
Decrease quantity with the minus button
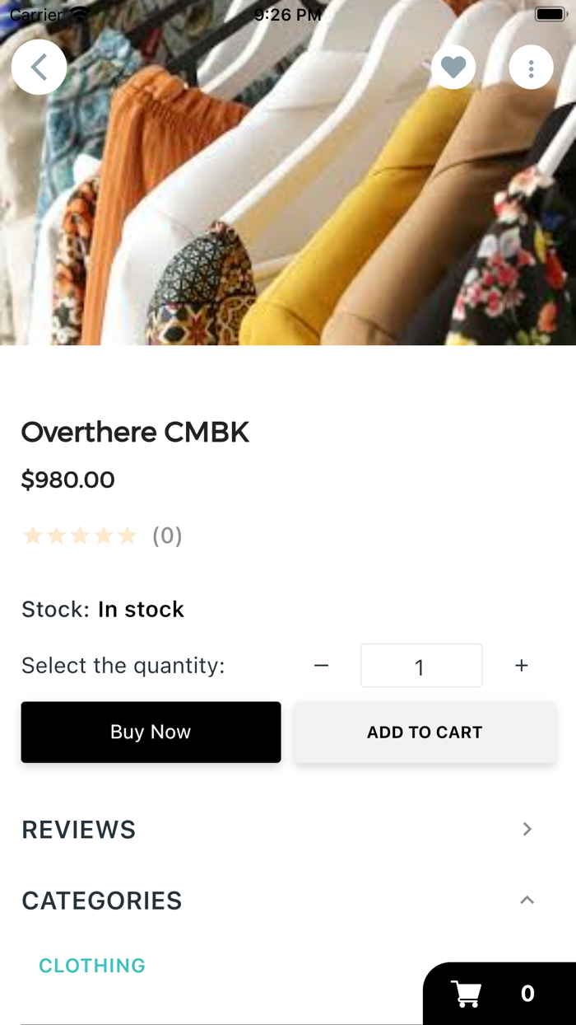point(322,666)
